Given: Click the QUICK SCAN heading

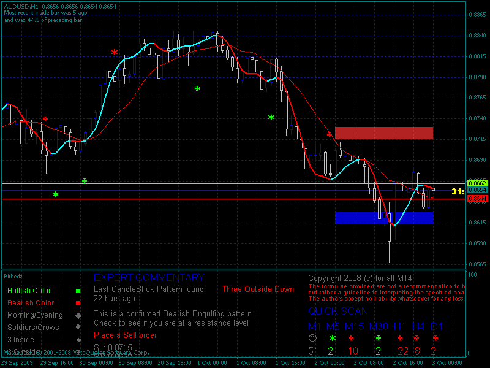Looking at the screenshot, I should coord(338,311).
